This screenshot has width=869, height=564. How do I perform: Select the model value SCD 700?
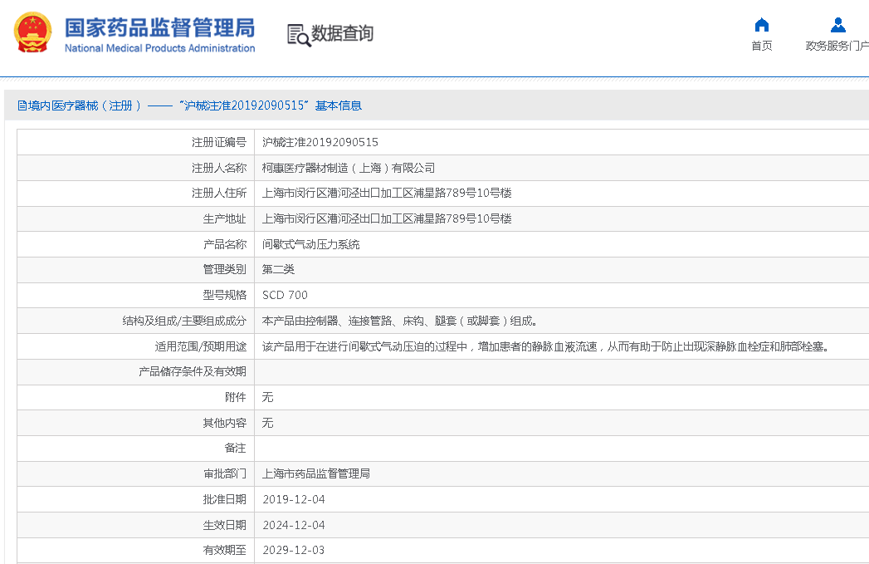click(x=285, y=295)
